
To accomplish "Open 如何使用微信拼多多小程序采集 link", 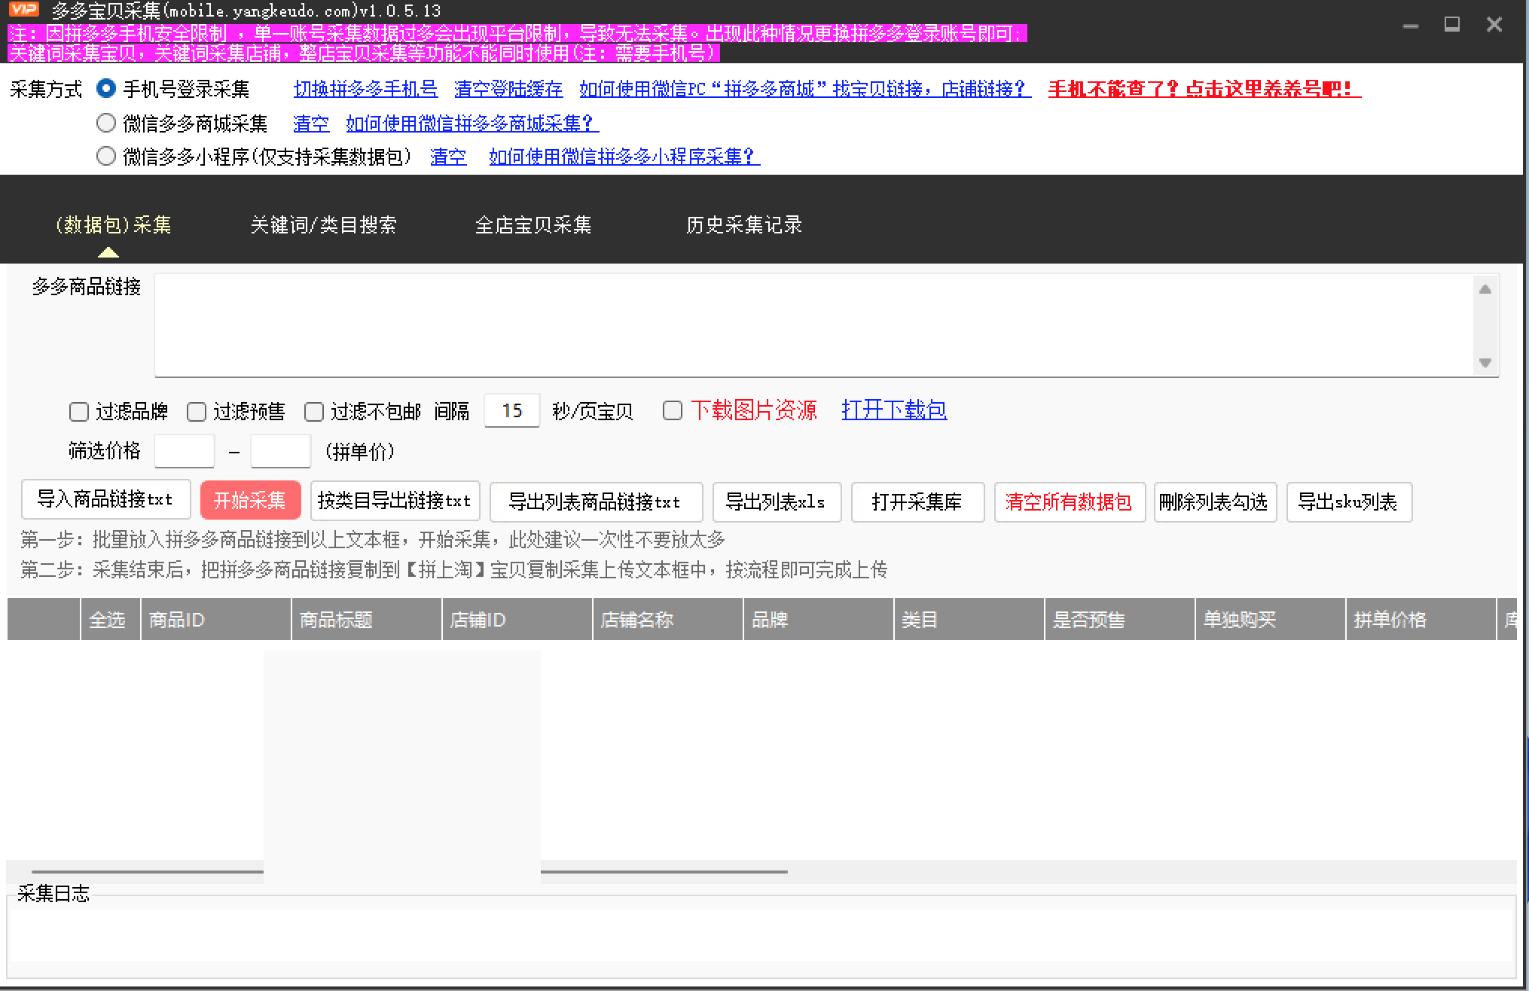I will coord(624,157).
